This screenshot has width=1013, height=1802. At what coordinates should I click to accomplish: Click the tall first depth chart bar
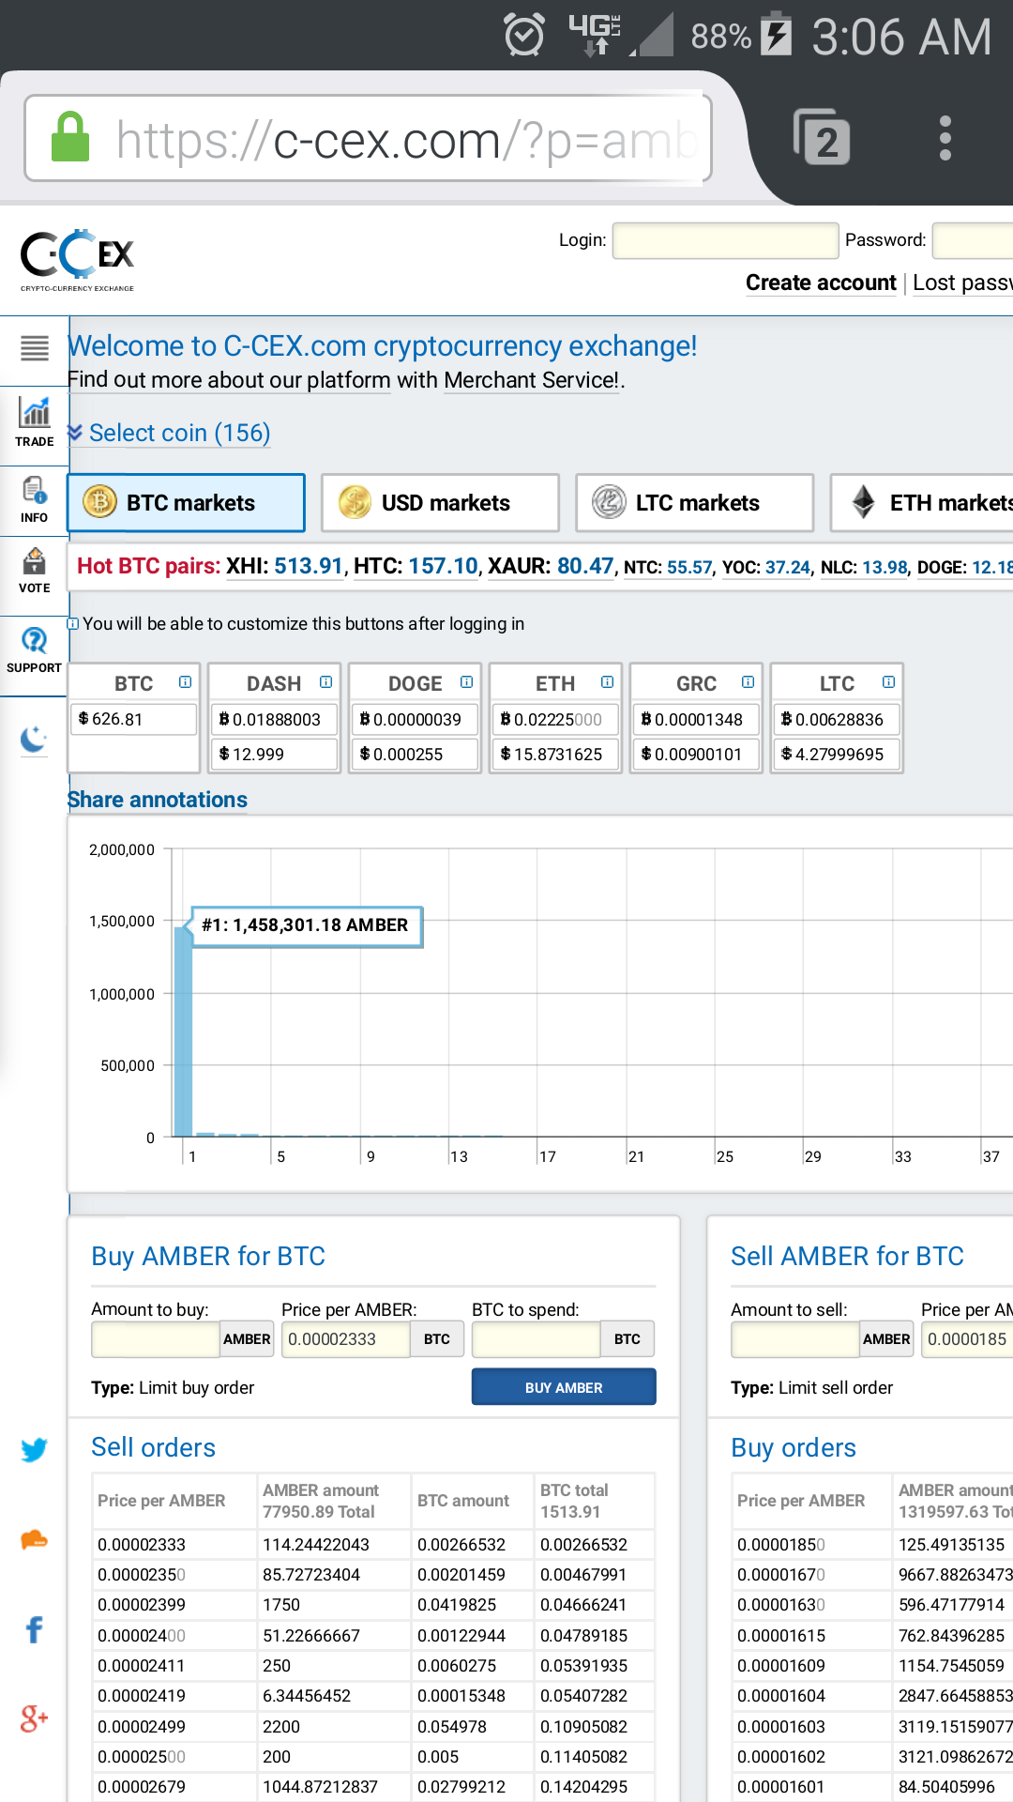click(183, 1031)
